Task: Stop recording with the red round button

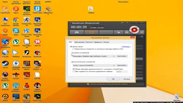Action: point(134,30)
